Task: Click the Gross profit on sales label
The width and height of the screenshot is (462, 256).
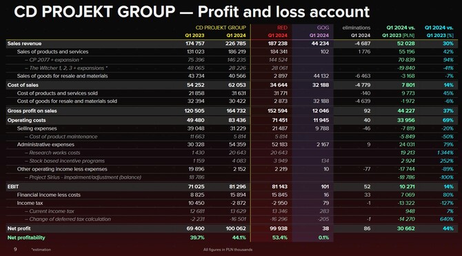Action: pos(32,111)
